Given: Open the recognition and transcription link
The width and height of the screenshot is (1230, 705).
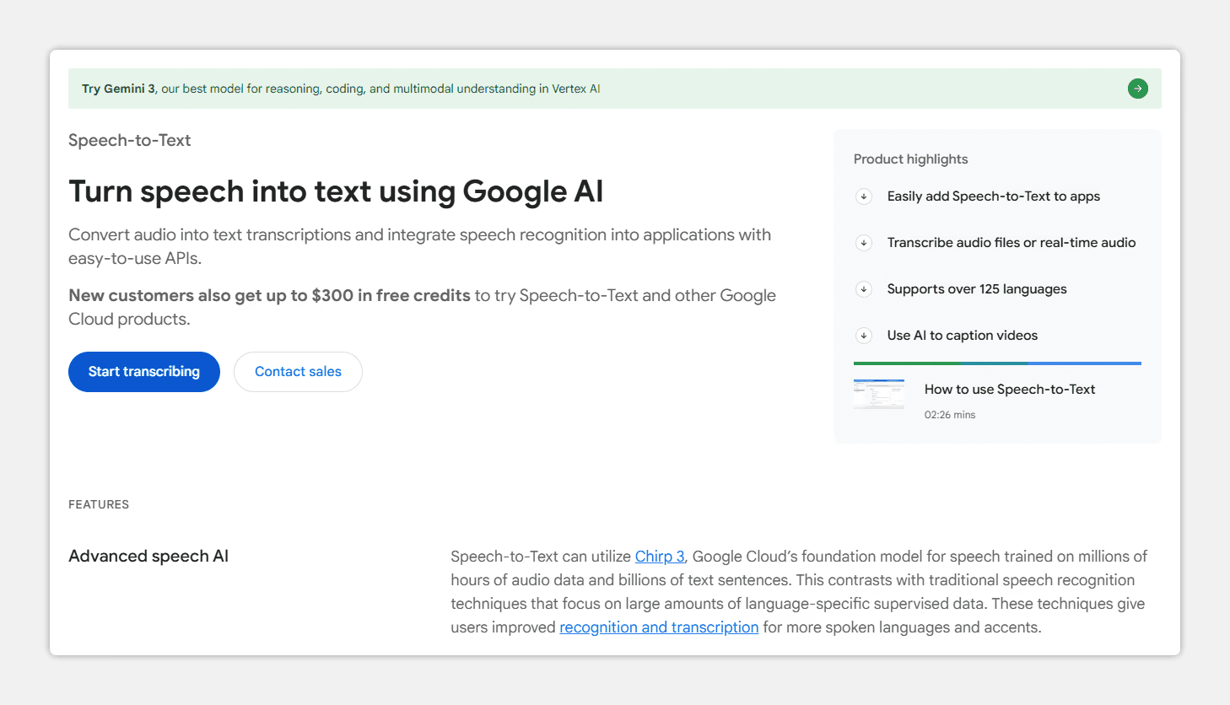Looking at the screenshot, I should coord(659,627).
